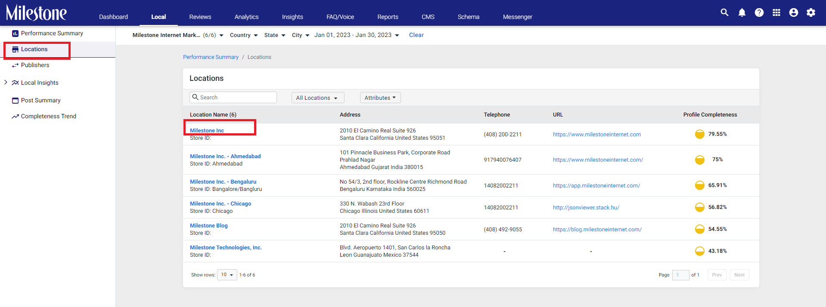Visit https://blog.milestoneinternet.com/ URL
Screen dimensions: 826x307
tap(597, 230)
